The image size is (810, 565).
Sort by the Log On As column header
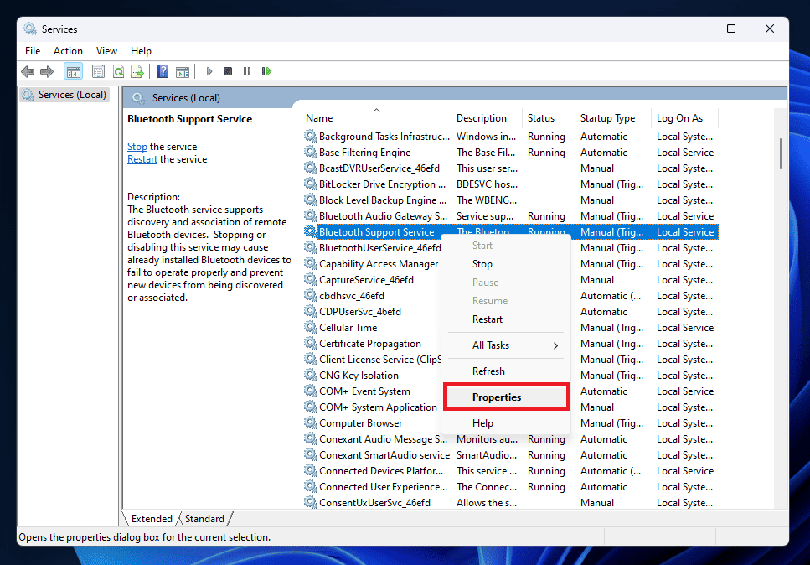[684, 118]
